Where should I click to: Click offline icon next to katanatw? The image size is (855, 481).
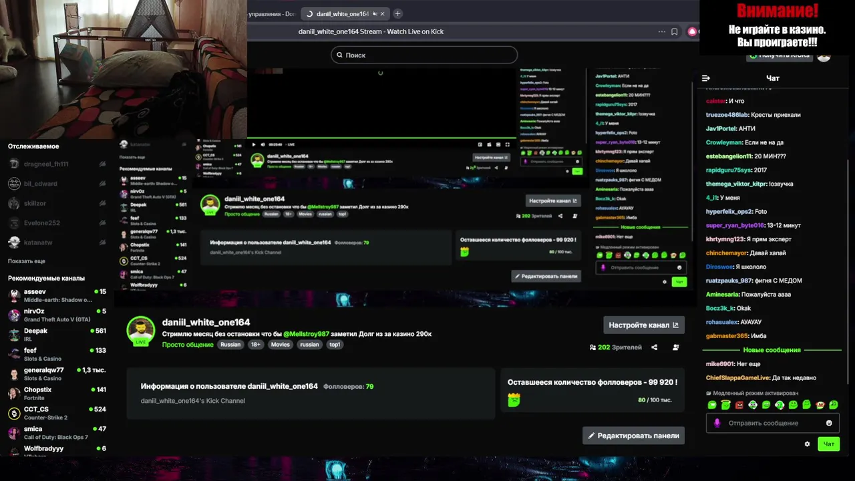point(102,242)
